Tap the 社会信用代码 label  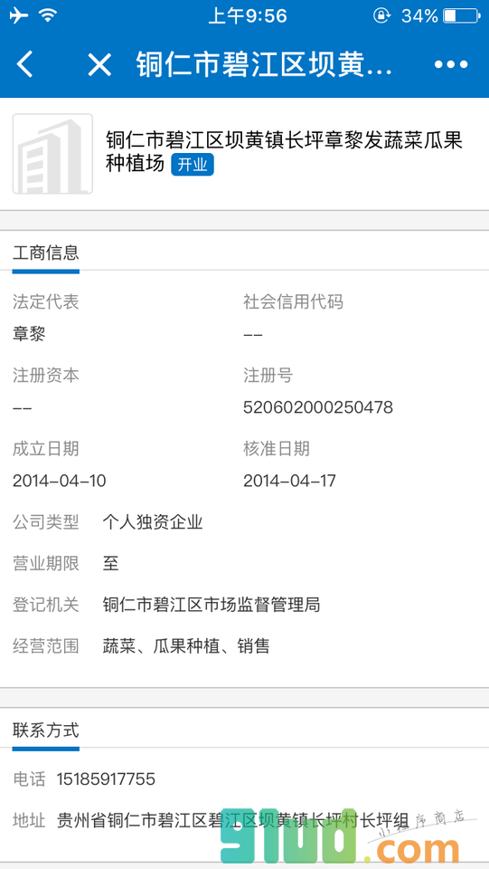293,301
